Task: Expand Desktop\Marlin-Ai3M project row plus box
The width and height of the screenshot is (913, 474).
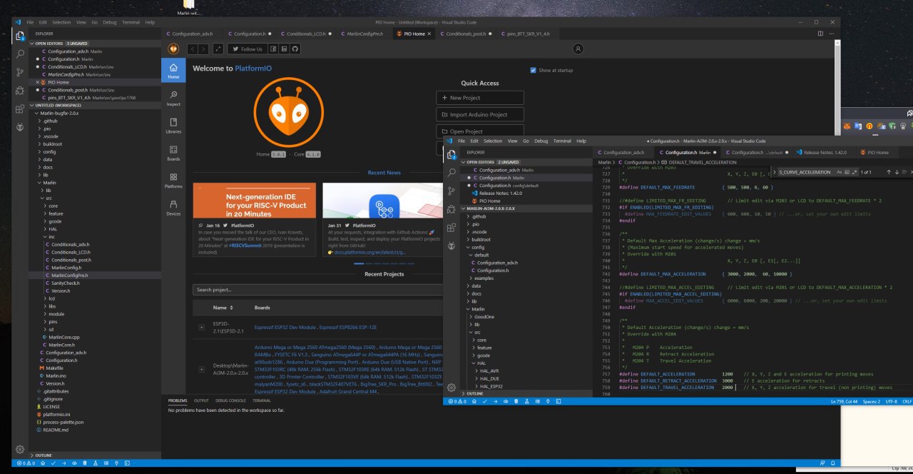Action: (x=201, y=369)
